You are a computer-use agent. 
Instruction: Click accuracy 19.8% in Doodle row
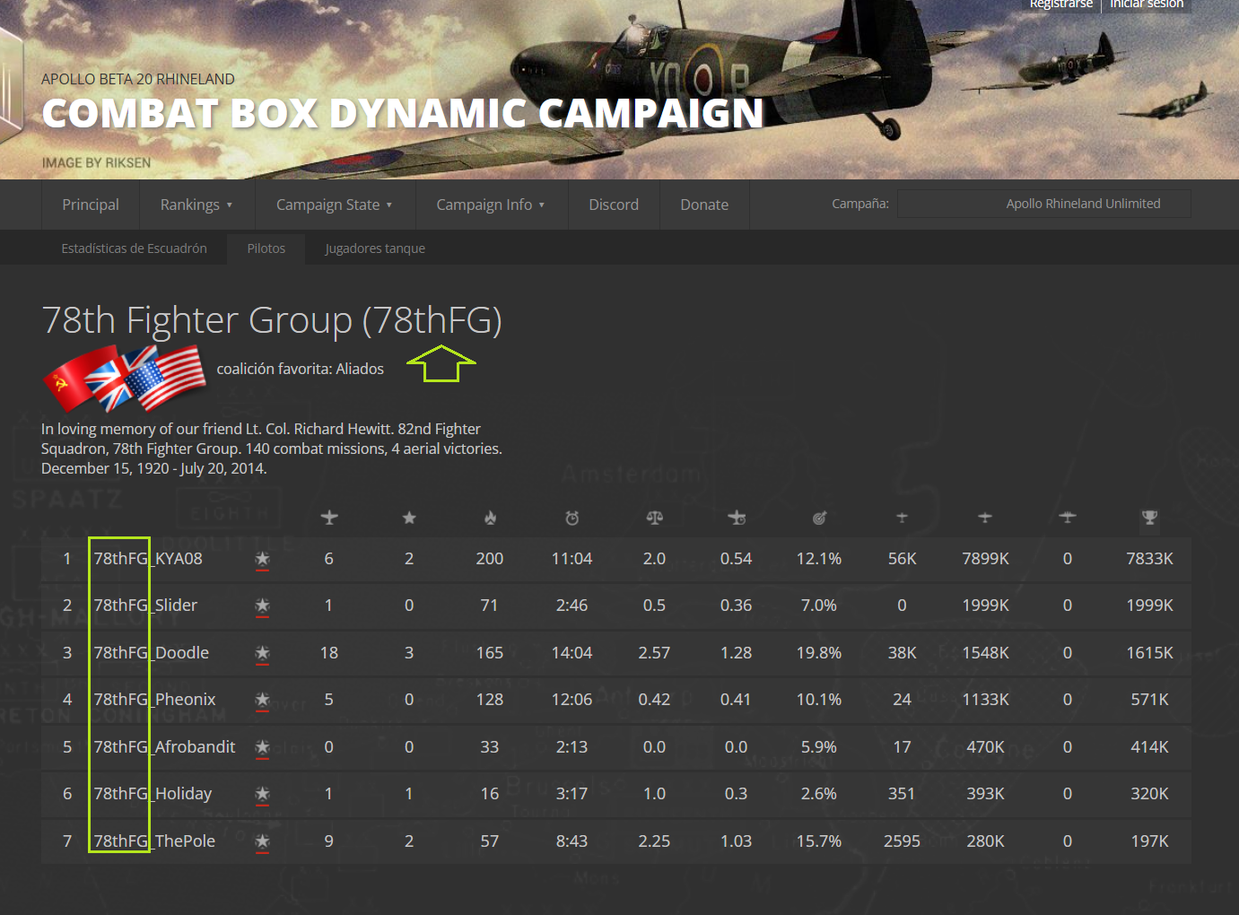[x=819, y=652]
